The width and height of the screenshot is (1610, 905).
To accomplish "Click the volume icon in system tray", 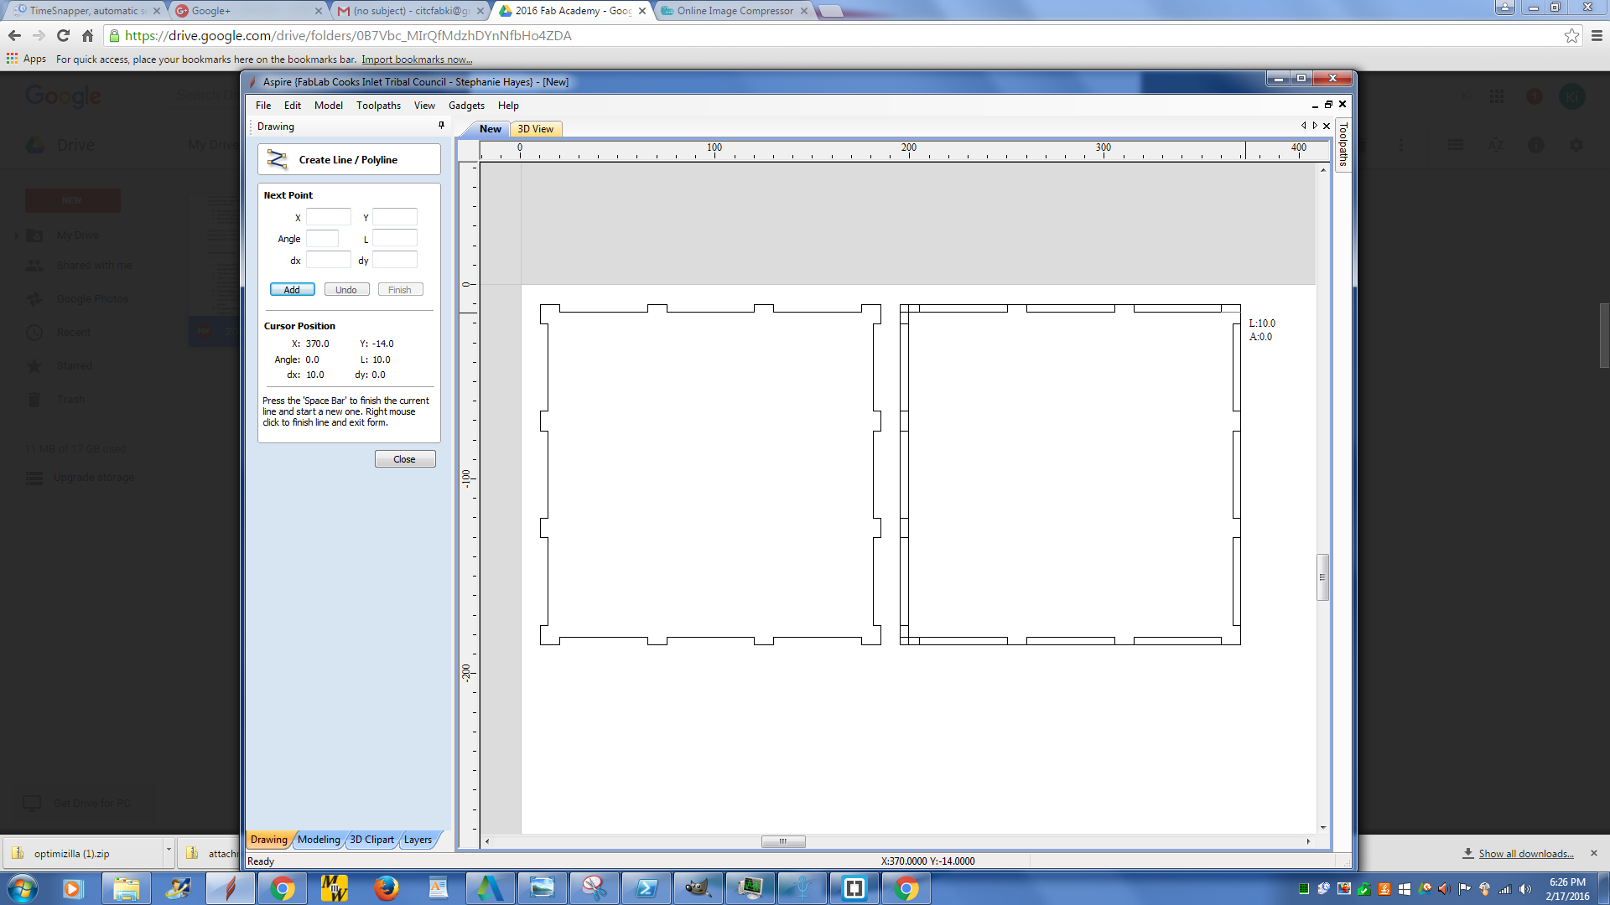I will pos(1524,889).
